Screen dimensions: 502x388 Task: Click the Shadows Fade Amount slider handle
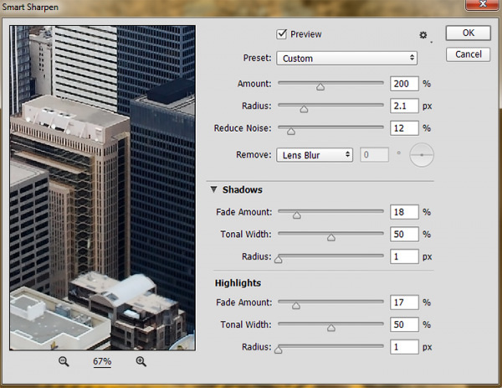tap(297, 215)
